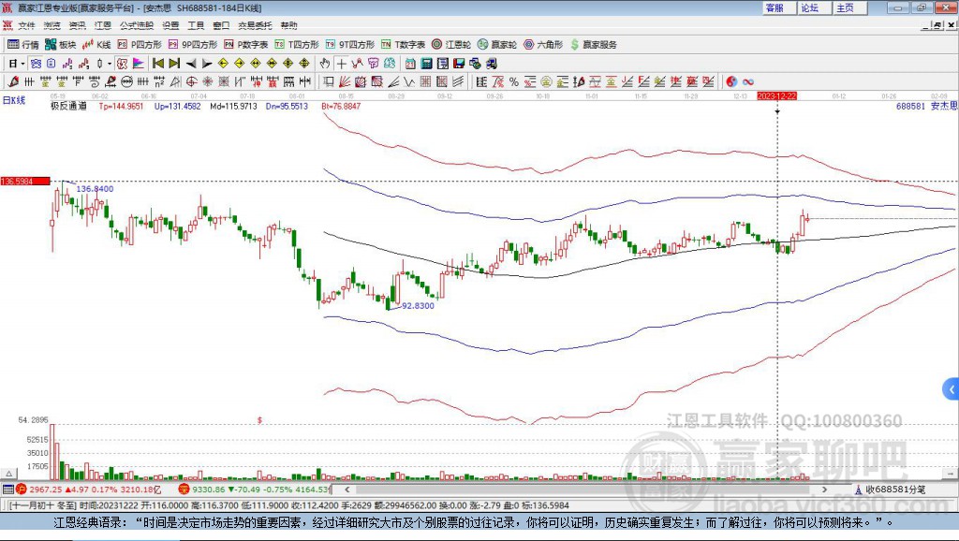Open the 江恩 menu

102,25
